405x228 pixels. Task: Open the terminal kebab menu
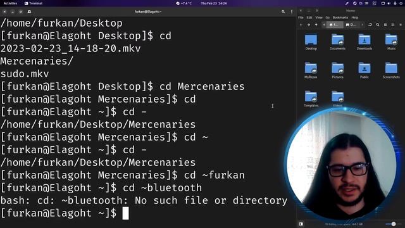292,11
